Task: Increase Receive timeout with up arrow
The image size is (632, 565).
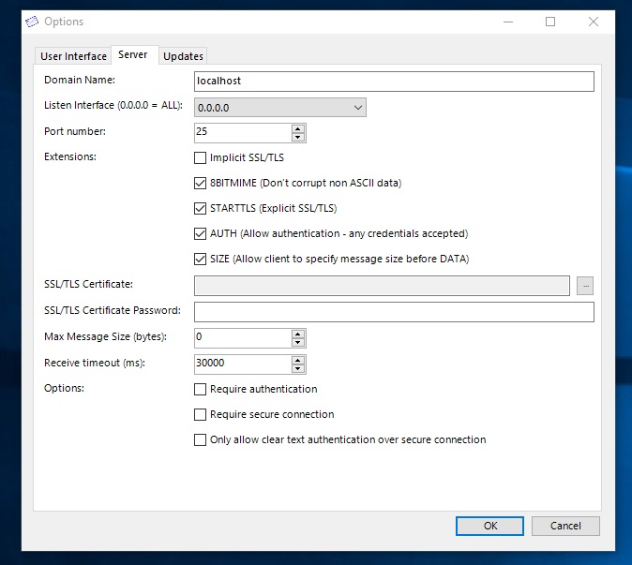Action: (298, 359)
